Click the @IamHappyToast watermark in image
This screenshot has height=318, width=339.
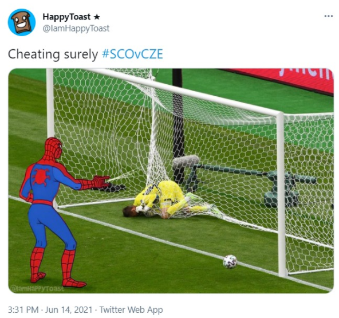click(37, 288)
